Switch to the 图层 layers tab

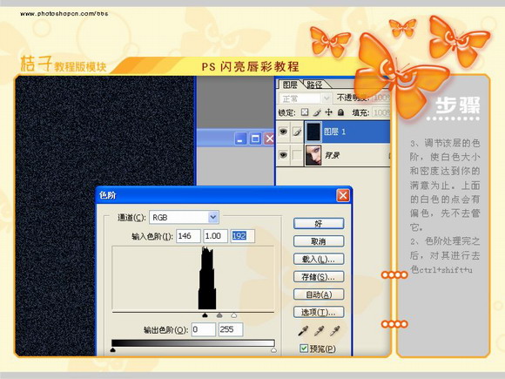point(290,85)
